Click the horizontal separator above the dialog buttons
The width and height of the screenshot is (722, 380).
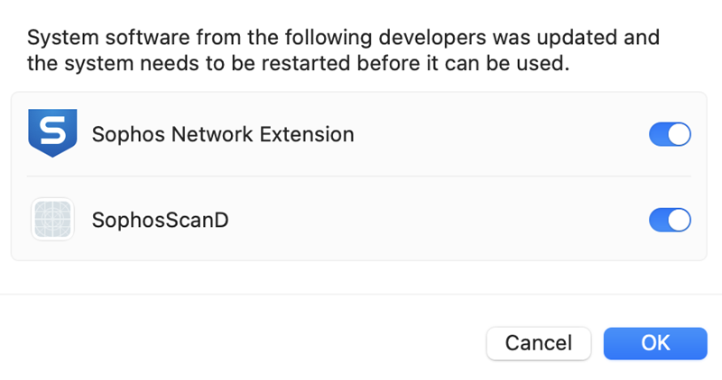(x=361, y=294)
